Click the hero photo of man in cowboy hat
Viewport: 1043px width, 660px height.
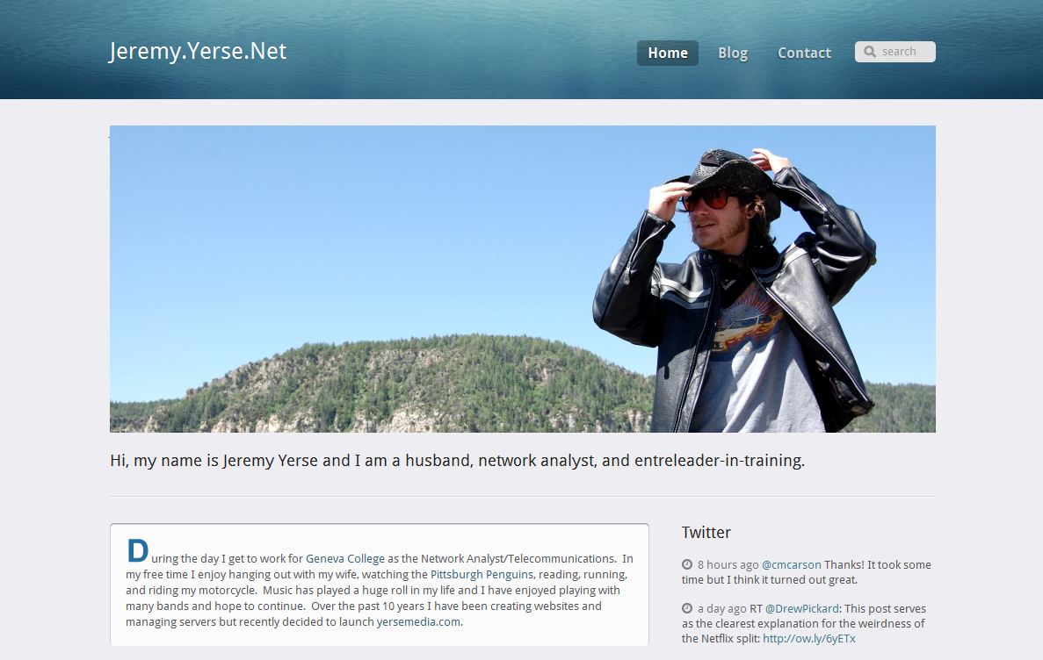(x=523, y=279)
